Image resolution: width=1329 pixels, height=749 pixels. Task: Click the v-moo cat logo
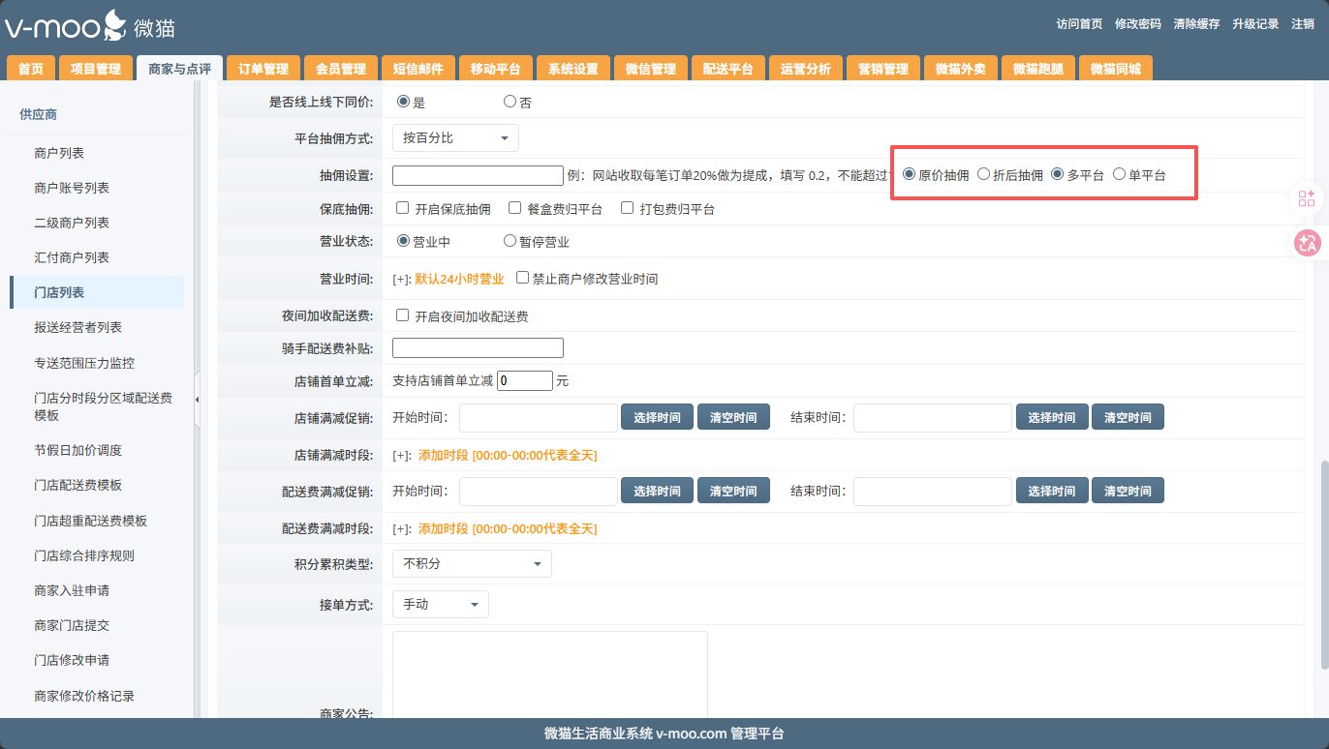click(89, 26)
